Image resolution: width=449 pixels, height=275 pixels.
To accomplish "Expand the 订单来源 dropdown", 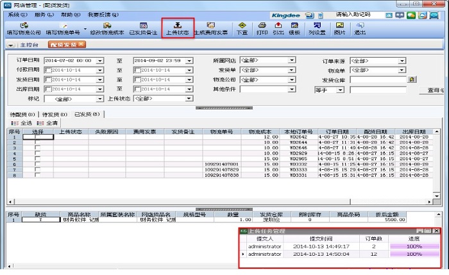I will click(401, 60).
